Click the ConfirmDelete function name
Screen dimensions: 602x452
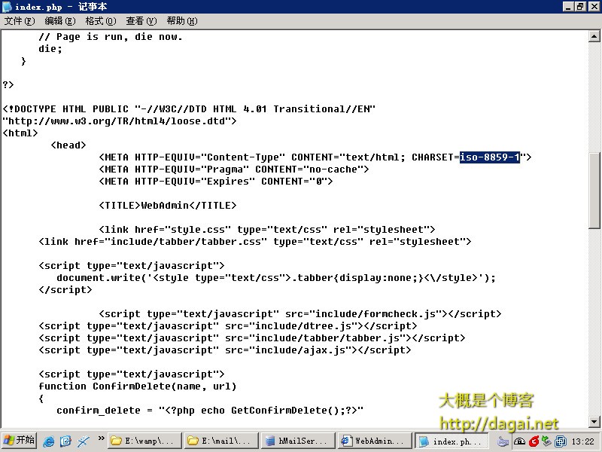point(132,386)
